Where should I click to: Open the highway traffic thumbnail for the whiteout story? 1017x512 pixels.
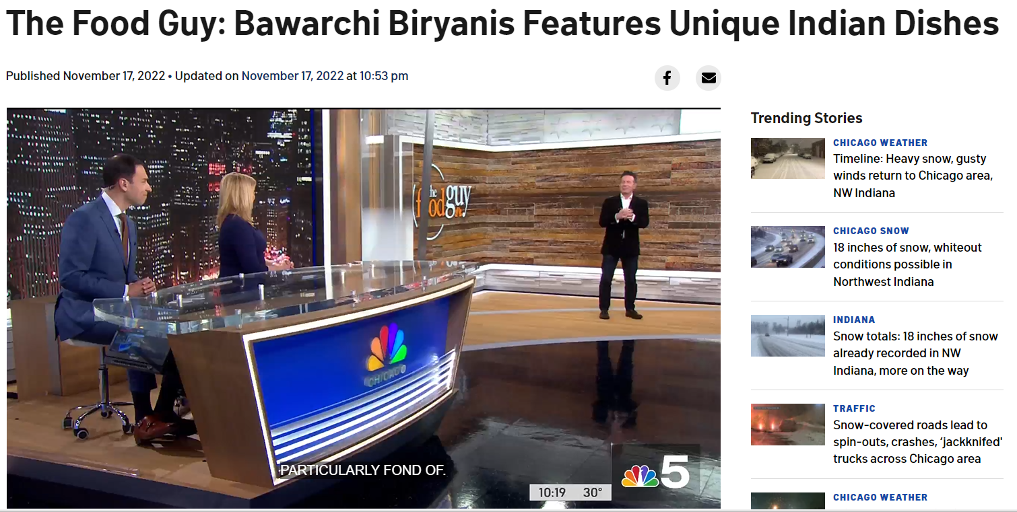788,247
